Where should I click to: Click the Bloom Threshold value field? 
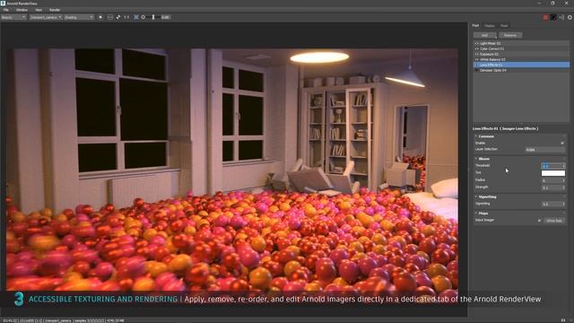(x=552, y=166)
